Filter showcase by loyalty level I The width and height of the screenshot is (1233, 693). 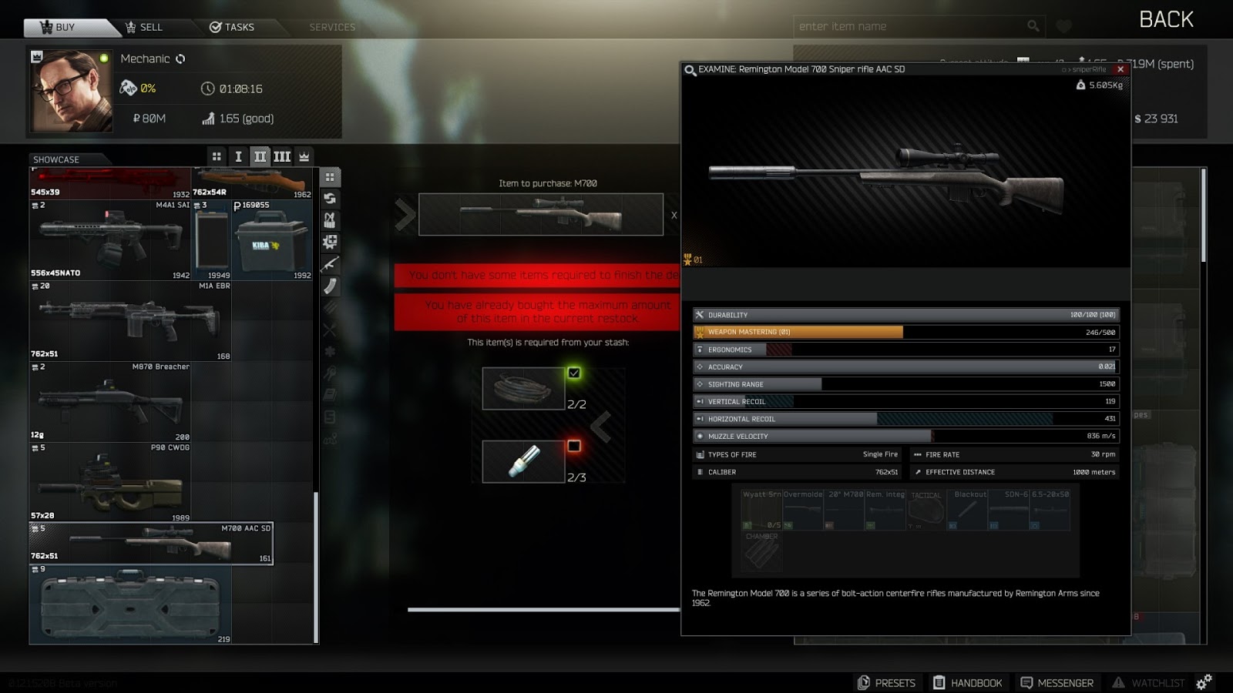click(x=238, y=156)
